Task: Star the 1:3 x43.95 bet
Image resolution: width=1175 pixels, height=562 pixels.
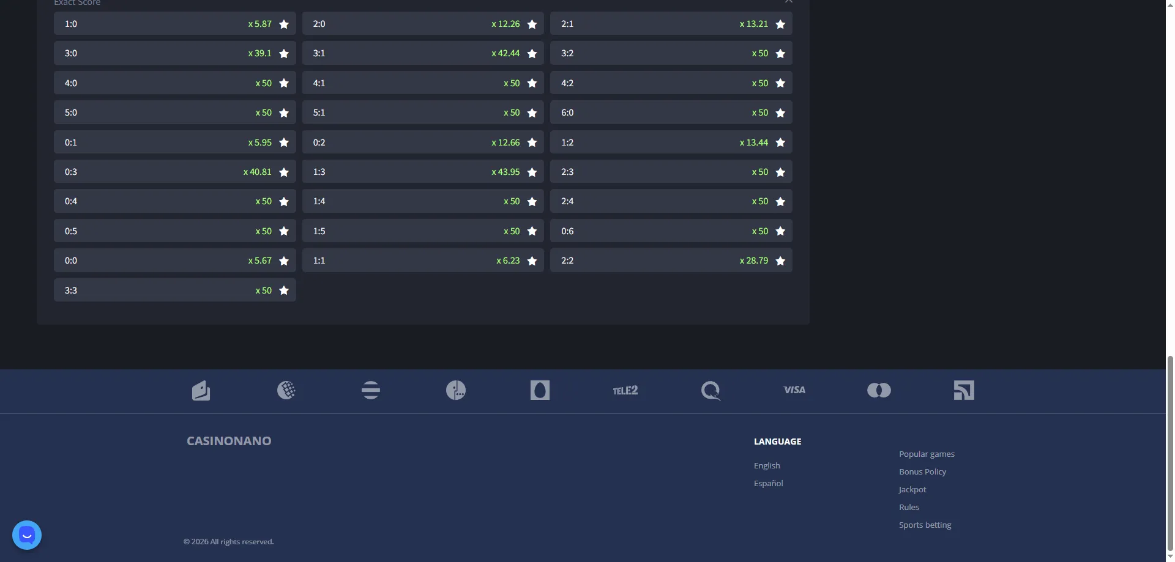Action: click(532, 172)
